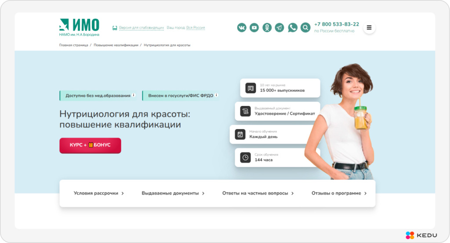Open the Telegram channel icon
450x243 pixels.
tap(279, 28)
